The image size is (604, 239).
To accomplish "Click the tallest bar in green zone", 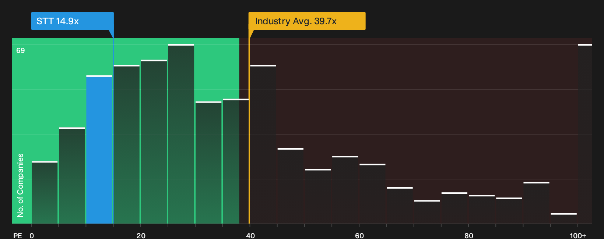I will 181,134.
